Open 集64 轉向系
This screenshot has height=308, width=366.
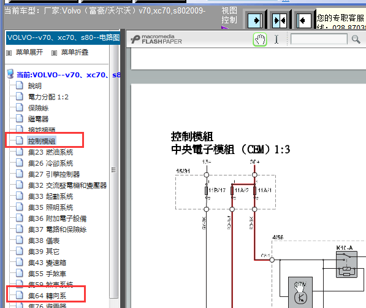tap(47, 296)
